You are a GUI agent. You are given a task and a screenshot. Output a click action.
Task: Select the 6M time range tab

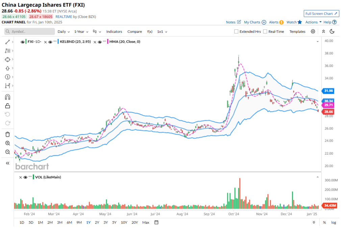click(x=69, y=222)
